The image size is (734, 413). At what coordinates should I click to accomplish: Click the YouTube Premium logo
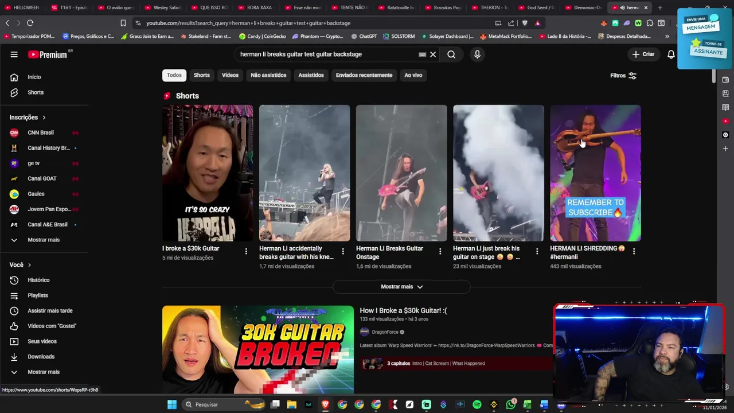(48, 54)
